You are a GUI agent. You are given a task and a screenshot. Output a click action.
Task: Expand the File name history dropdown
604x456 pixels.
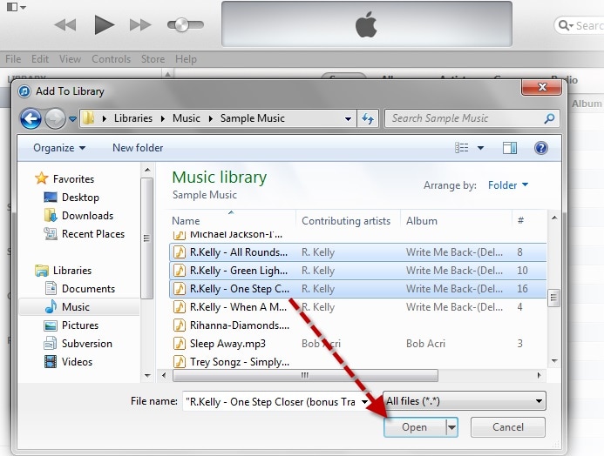coord(365,402)
